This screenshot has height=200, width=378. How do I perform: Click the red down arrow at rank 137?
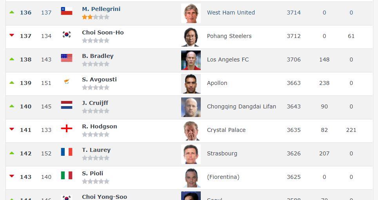coord(12,35)
